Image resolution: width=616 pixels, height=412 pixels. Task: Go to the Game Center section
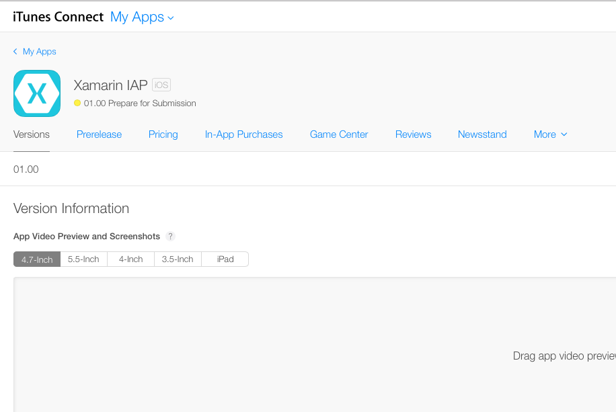point(338,134)
